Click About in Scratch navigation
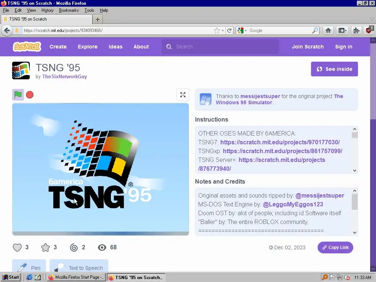The image size is (376, 282). 141,47
